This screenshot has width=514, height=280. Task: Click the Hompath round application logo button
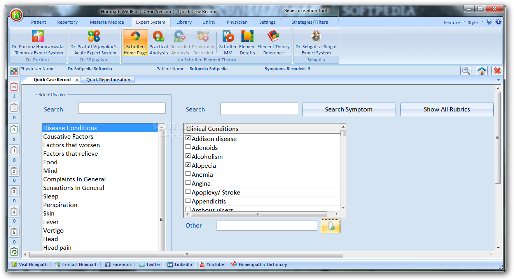(16, 15)
